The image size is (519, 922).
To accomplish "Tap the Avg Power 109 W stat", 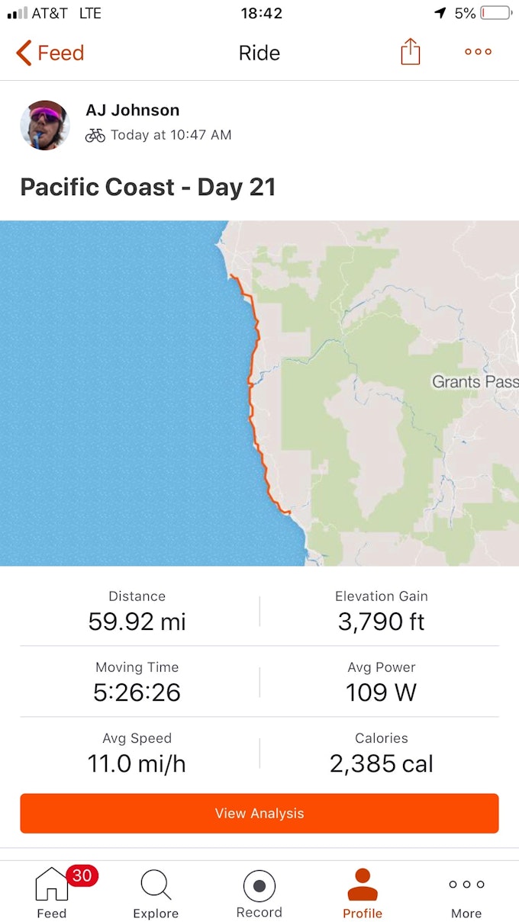I will click(x=381, y=682).
